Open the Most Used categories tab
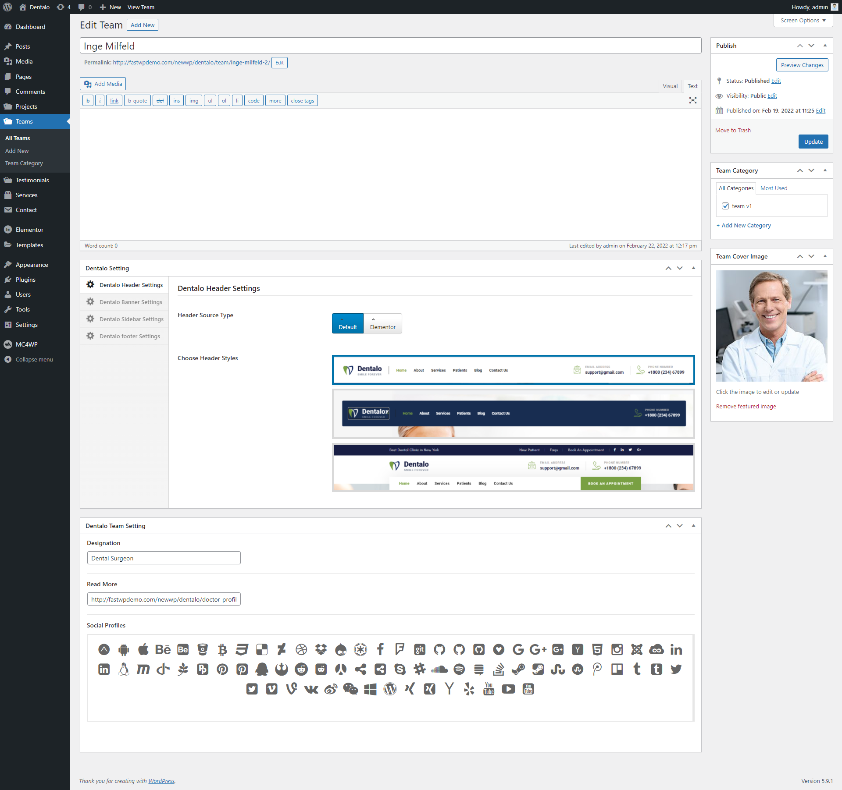Viewport: 842px width, 790px height. (x=774, y=188)
